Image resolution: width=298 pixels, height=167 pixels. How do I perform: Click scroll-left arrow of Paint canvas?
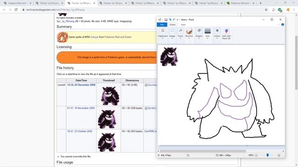[158, 151]
